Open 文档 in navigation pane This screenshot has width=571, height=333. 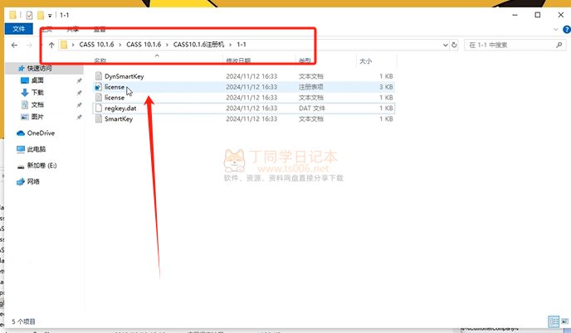[x=37, y=104]
